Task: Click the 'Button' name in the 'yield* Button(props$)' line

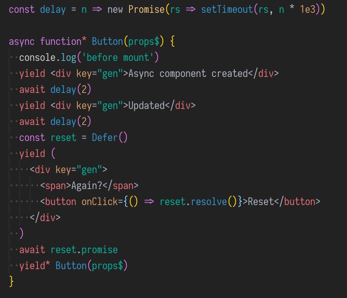Action: (x=71, y=266)
